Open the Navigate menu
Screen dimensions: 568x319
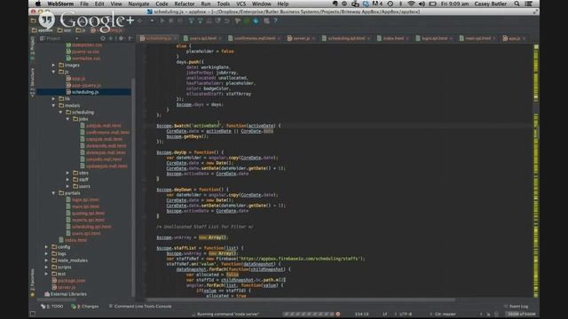138,4
